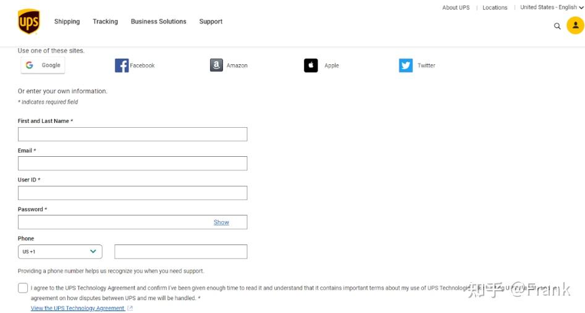
Task: Expand the US +1 country code dropdown
Action: pos(60,251)
